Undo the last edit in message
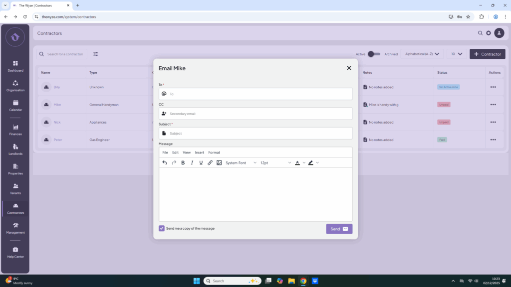Viewport: 511px width, 287px height. pyautogui.click(x=165, y=163)
